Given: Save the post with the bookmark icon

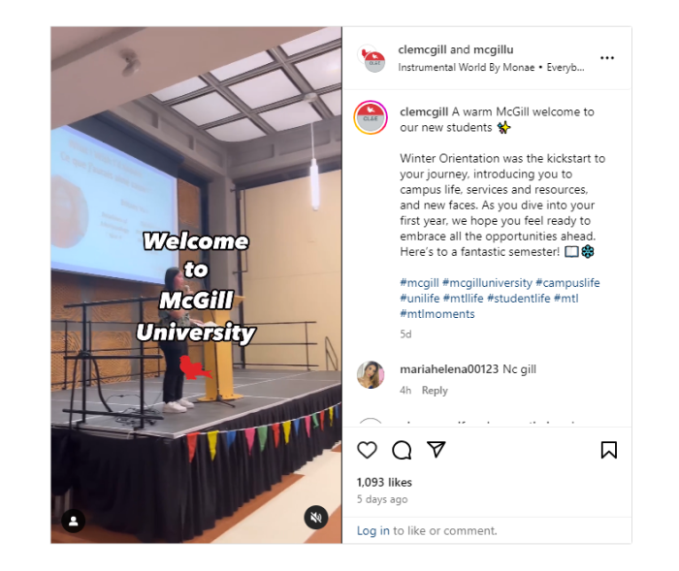Looking at the screenshot, I should (609, 450).
